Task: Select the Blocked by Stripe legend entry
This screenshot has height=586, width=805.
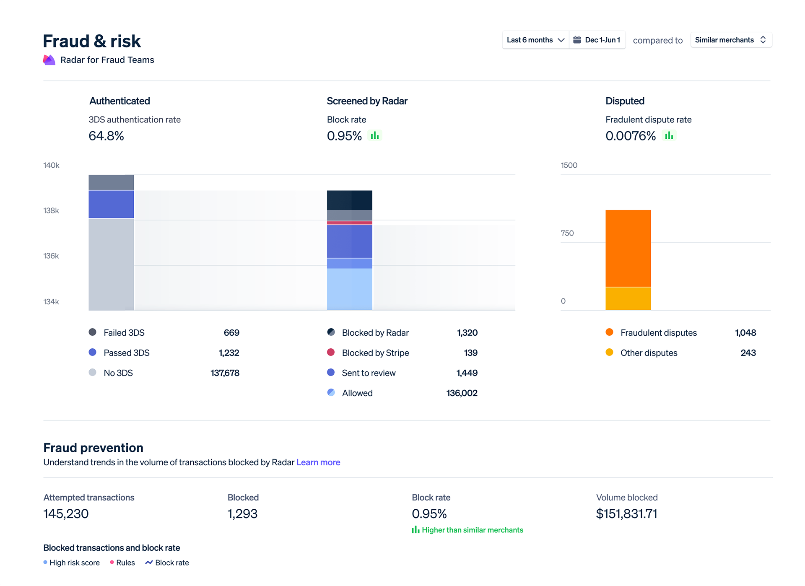Action: coord(331,352)
